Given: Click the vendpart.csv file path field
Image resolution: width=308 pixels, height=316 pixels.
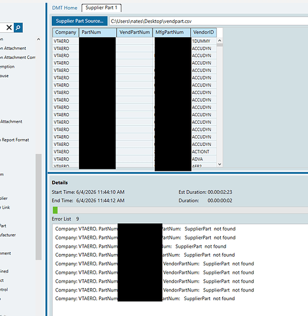Looking at the screenshot, I should coord(208,21).
